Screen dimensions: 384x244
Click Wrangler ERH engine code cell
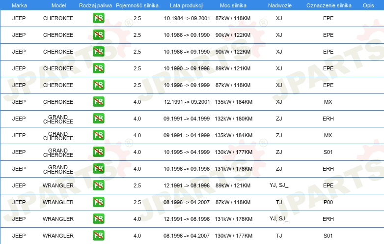point(328,219)
